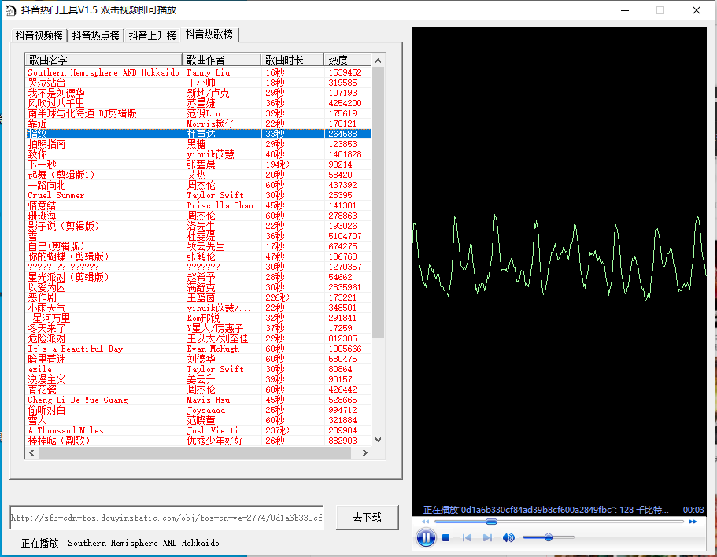This screenshot has height=557, width=717.
Task: Click the song list scroll down arrow
Action: pyautogui.click(x=378, y=440)
